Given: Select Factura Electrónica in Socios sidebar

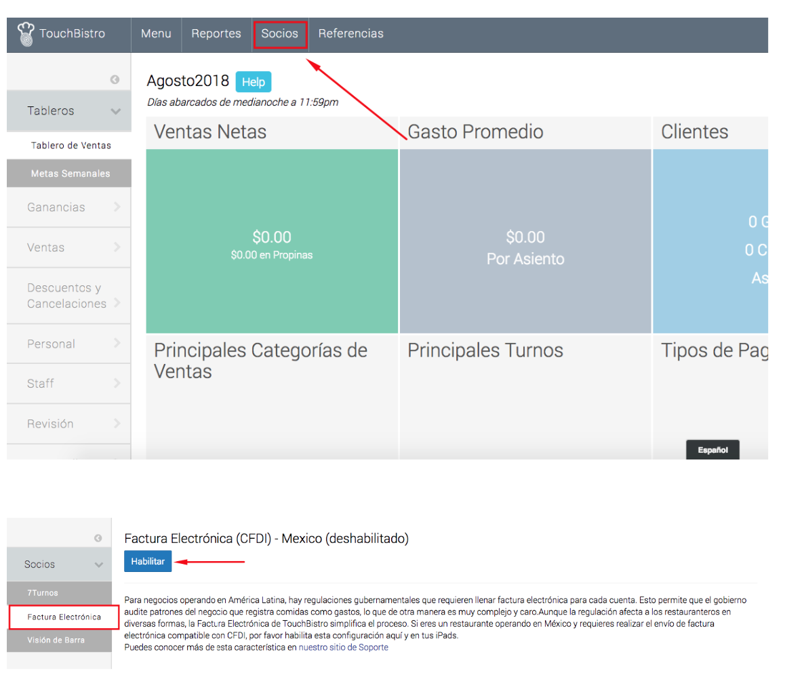Looking at the screenshot, I should coord(64,617).
